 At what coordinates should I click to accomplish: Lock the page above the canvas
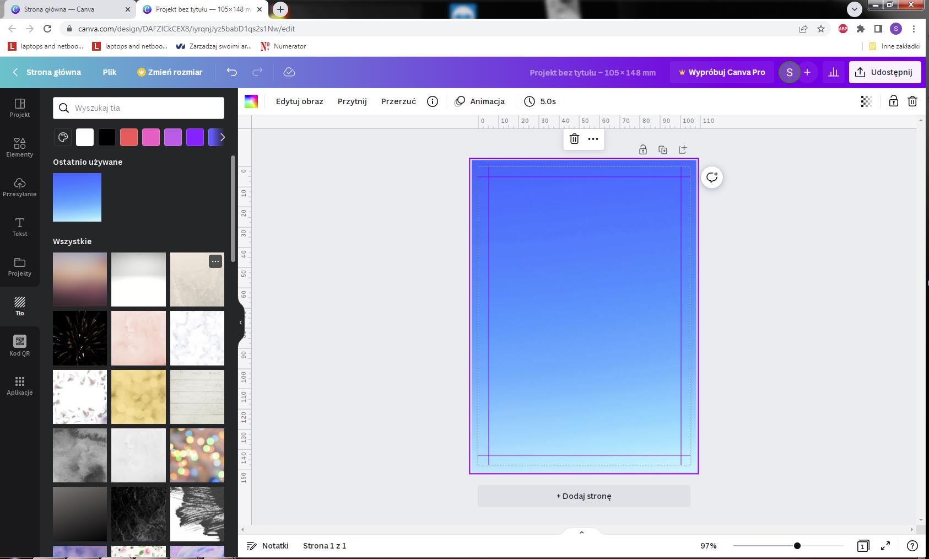(x=643, y=149)
